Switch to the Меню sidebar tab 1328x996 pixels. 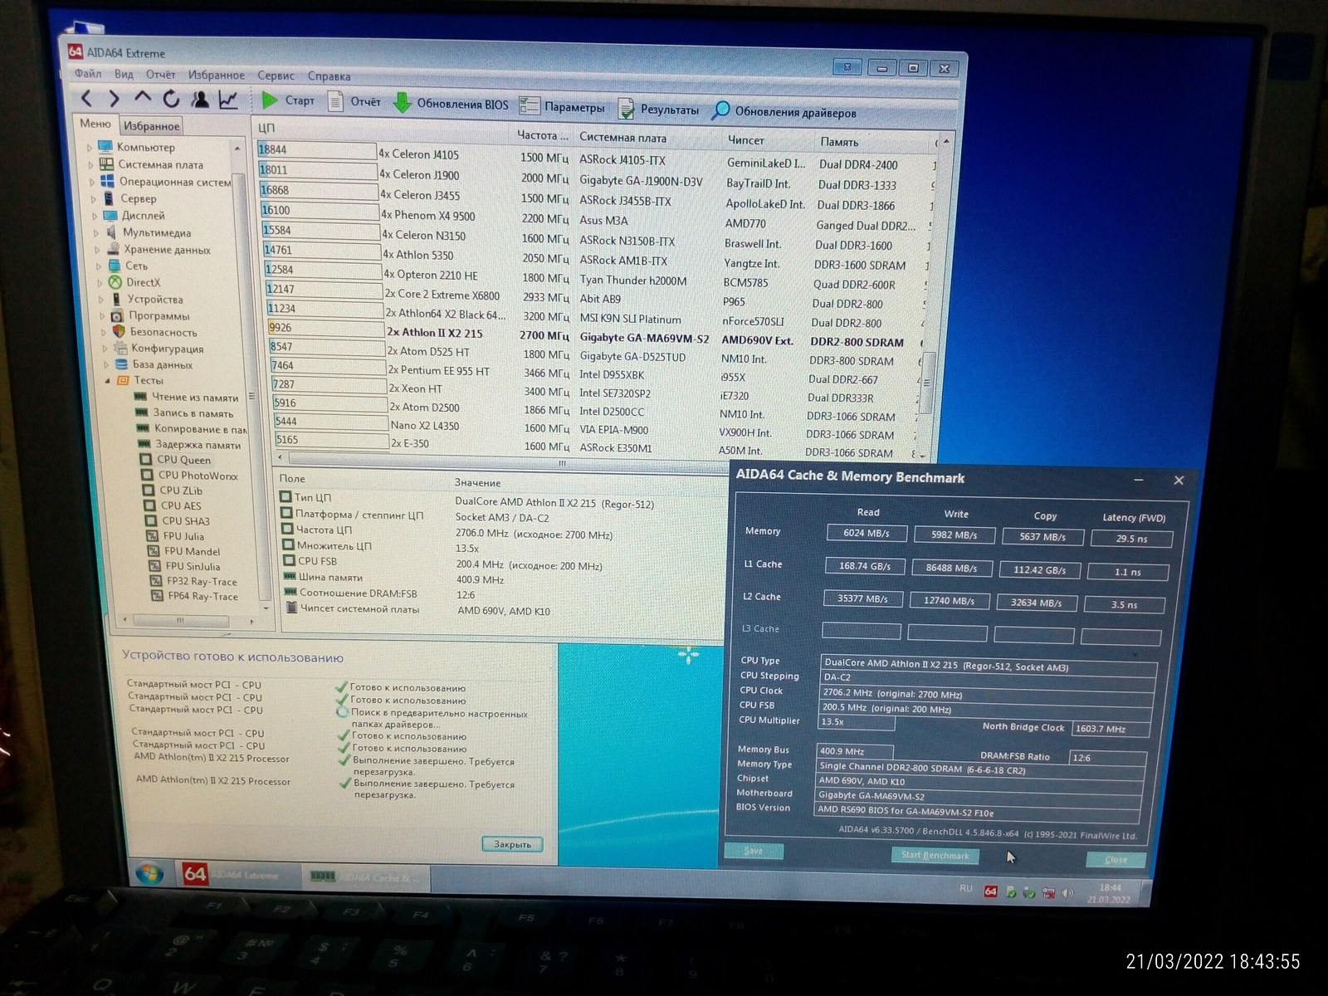pyautogui.click(x=95, y=124)
